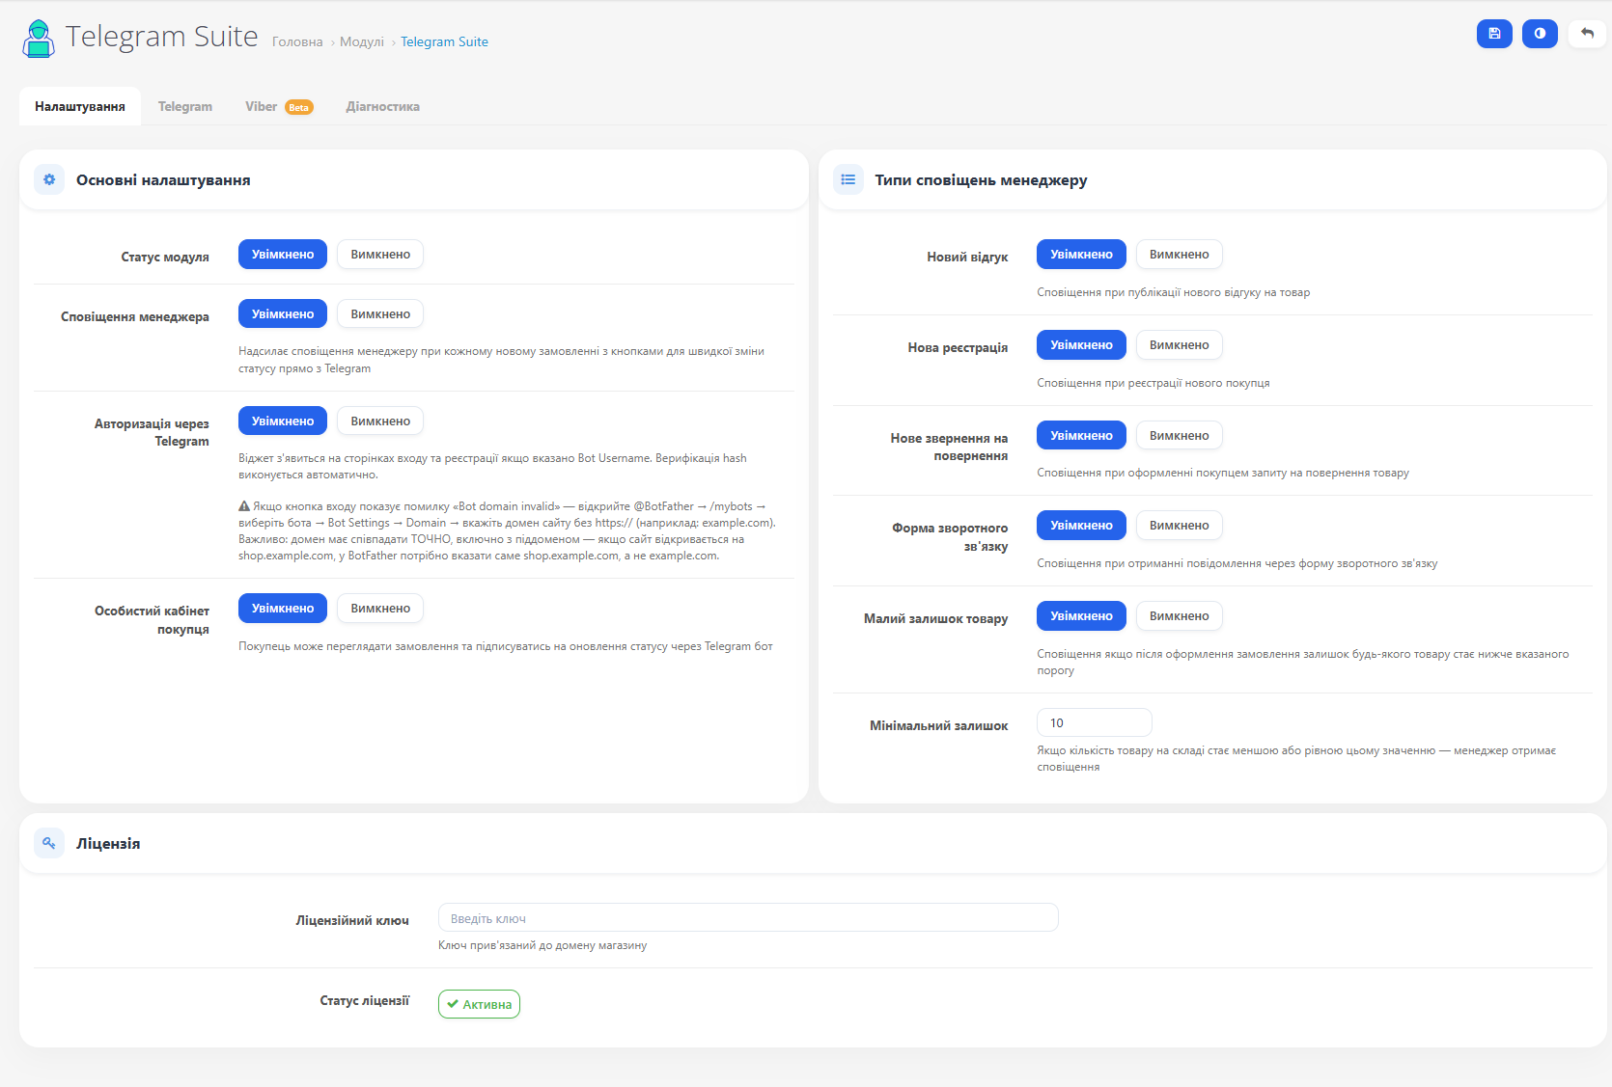Disable Новий відгук notifications
This screenshot has width=1612, height=1087.
click(1180, 255)
